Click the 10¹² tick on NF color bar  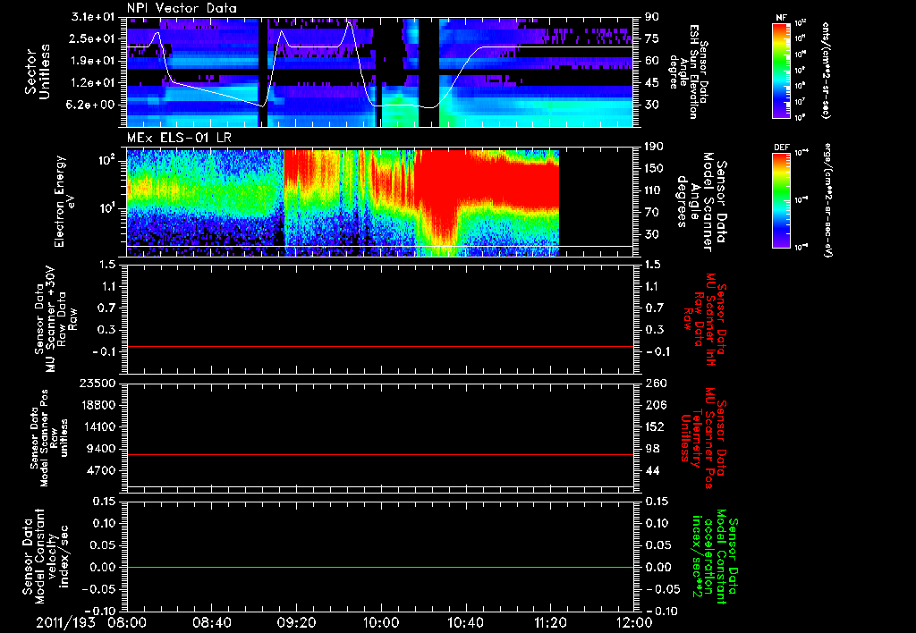coord(801,23)
